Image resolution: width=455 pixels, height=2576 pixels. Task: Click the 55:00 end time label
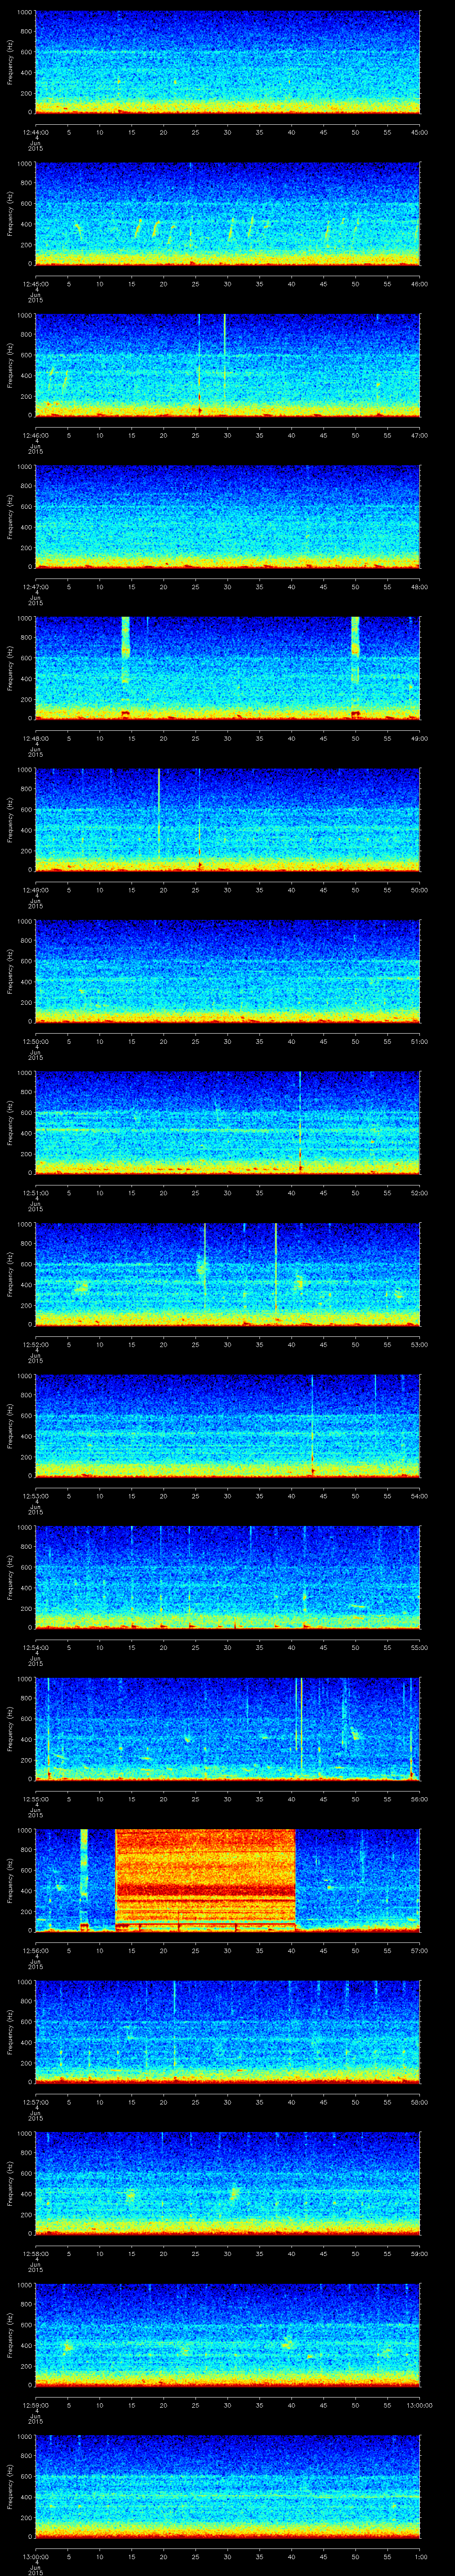pyautogui.click(x=420, y=1647)
